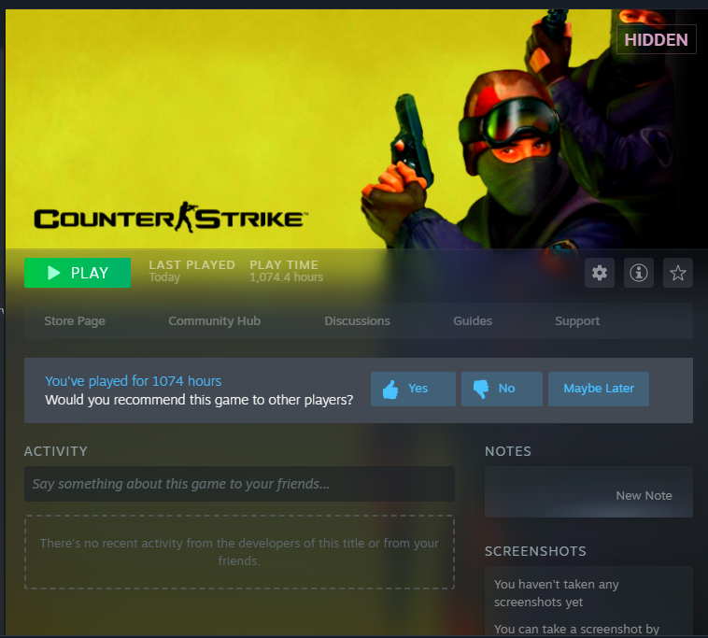Click the HIDDEN badge on the banner
This screenshot has width=708, height=638.
point(656,40)
